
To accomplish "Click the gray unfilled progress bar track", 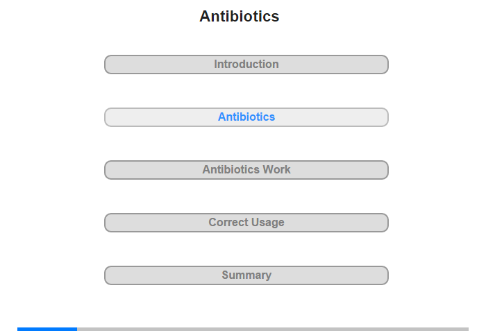I will 273,329.
